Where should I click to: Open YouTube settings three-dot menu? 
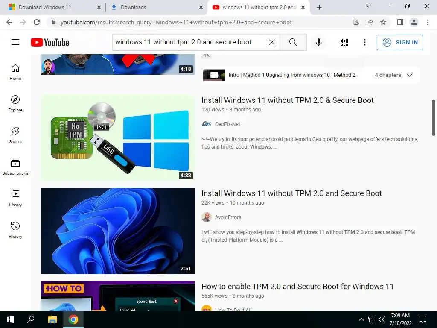tap(364, 42)
